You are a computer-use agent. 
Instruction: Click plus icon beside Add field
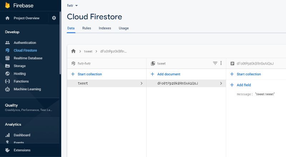point(232,85)
